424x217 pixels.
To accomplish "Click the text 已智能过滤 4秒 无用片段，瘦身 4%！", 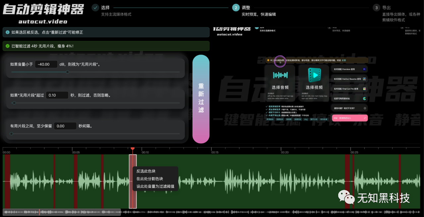I will [x=42, y=46].
